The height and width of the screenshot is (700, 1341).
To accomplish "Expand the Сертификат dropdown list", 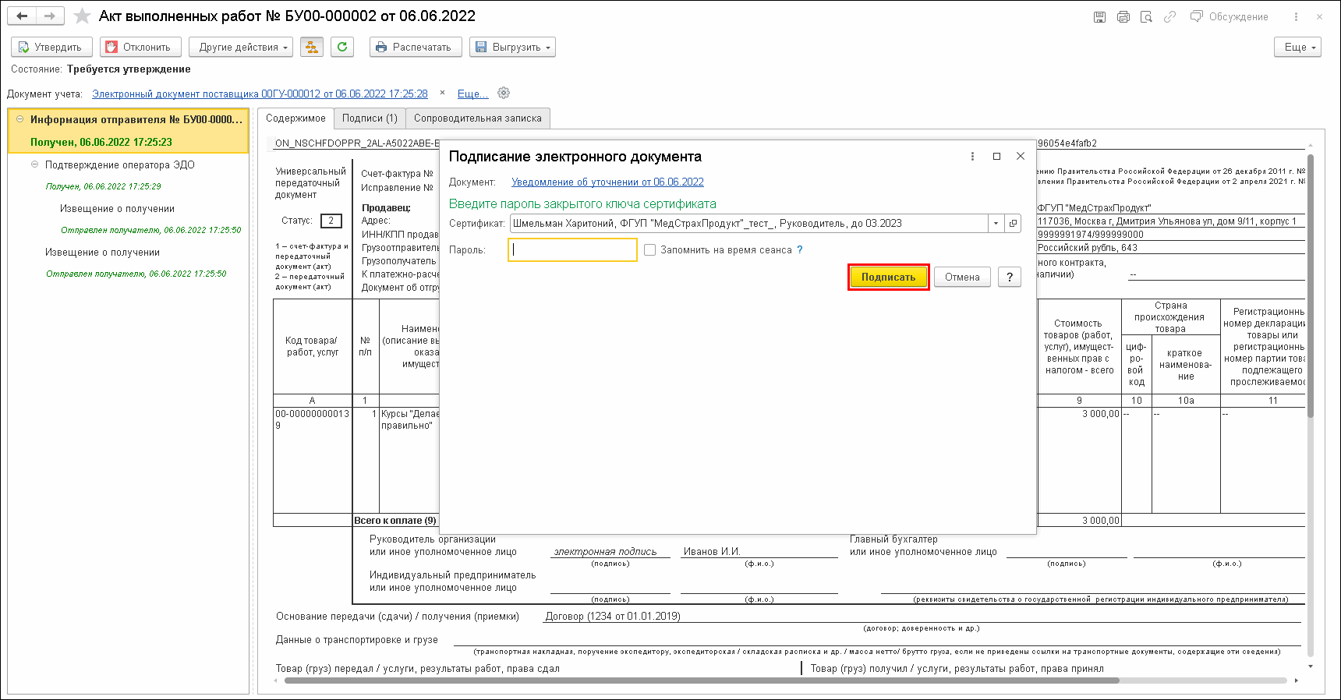I will [996, 223].
